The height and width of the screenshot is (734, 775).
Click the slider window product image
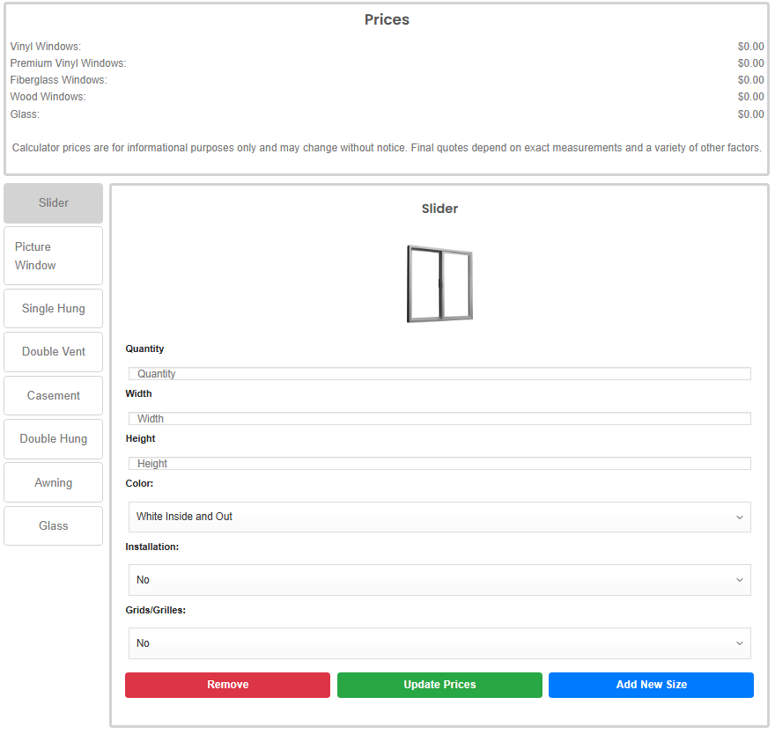pos(439,283)
